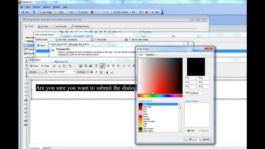Click Open in main toolbar
This screenshot has width=265, height=149.
pos(60,12)
